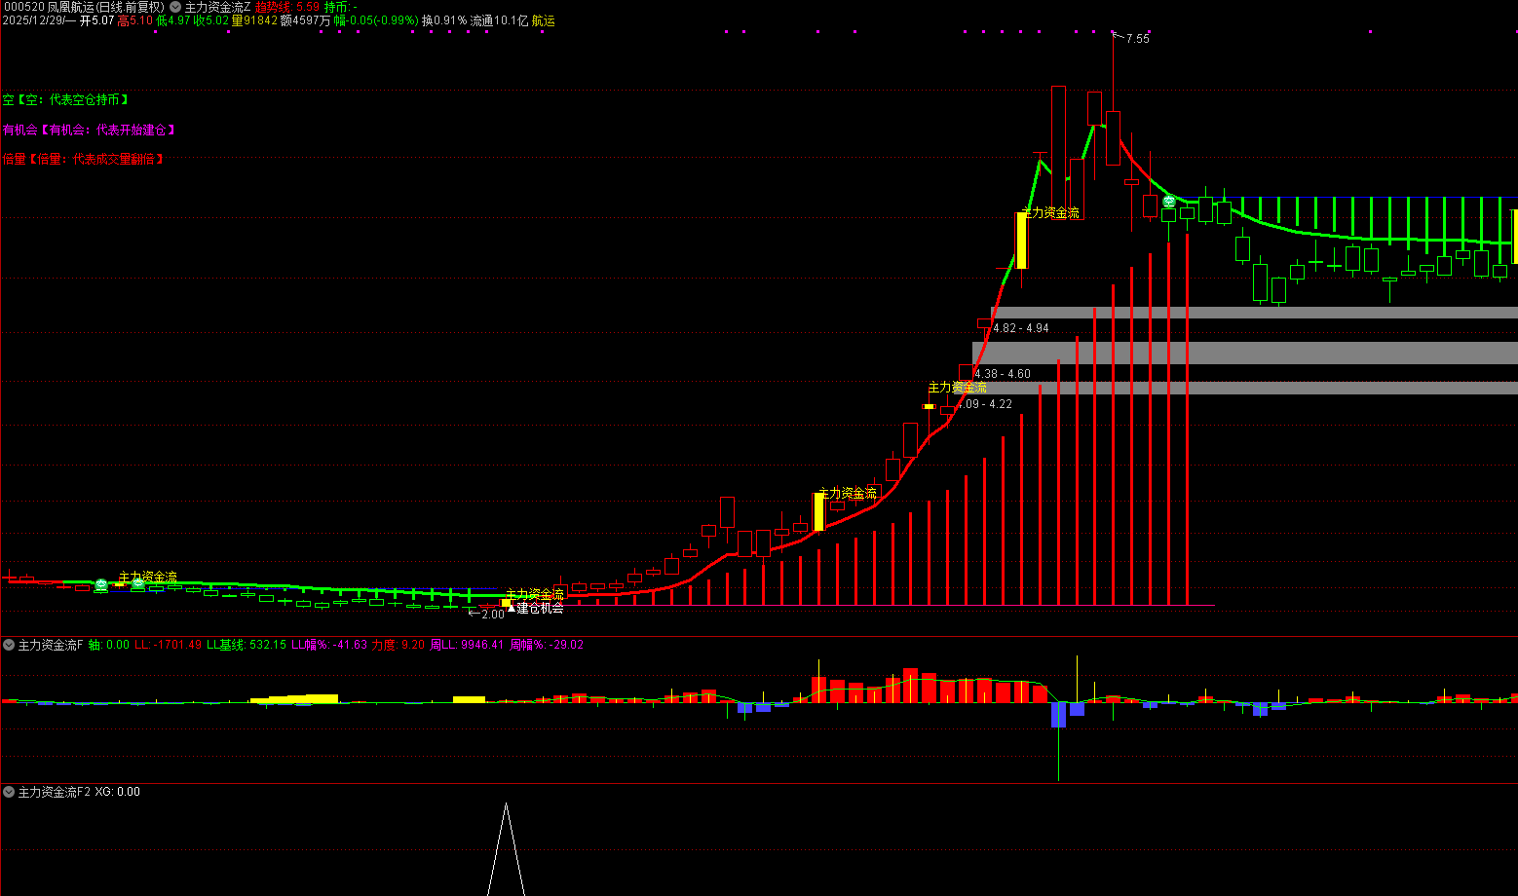Click the 持币 indicator label
The height and width of the screenshot is (896, 1518).
(x=340, y=7)
